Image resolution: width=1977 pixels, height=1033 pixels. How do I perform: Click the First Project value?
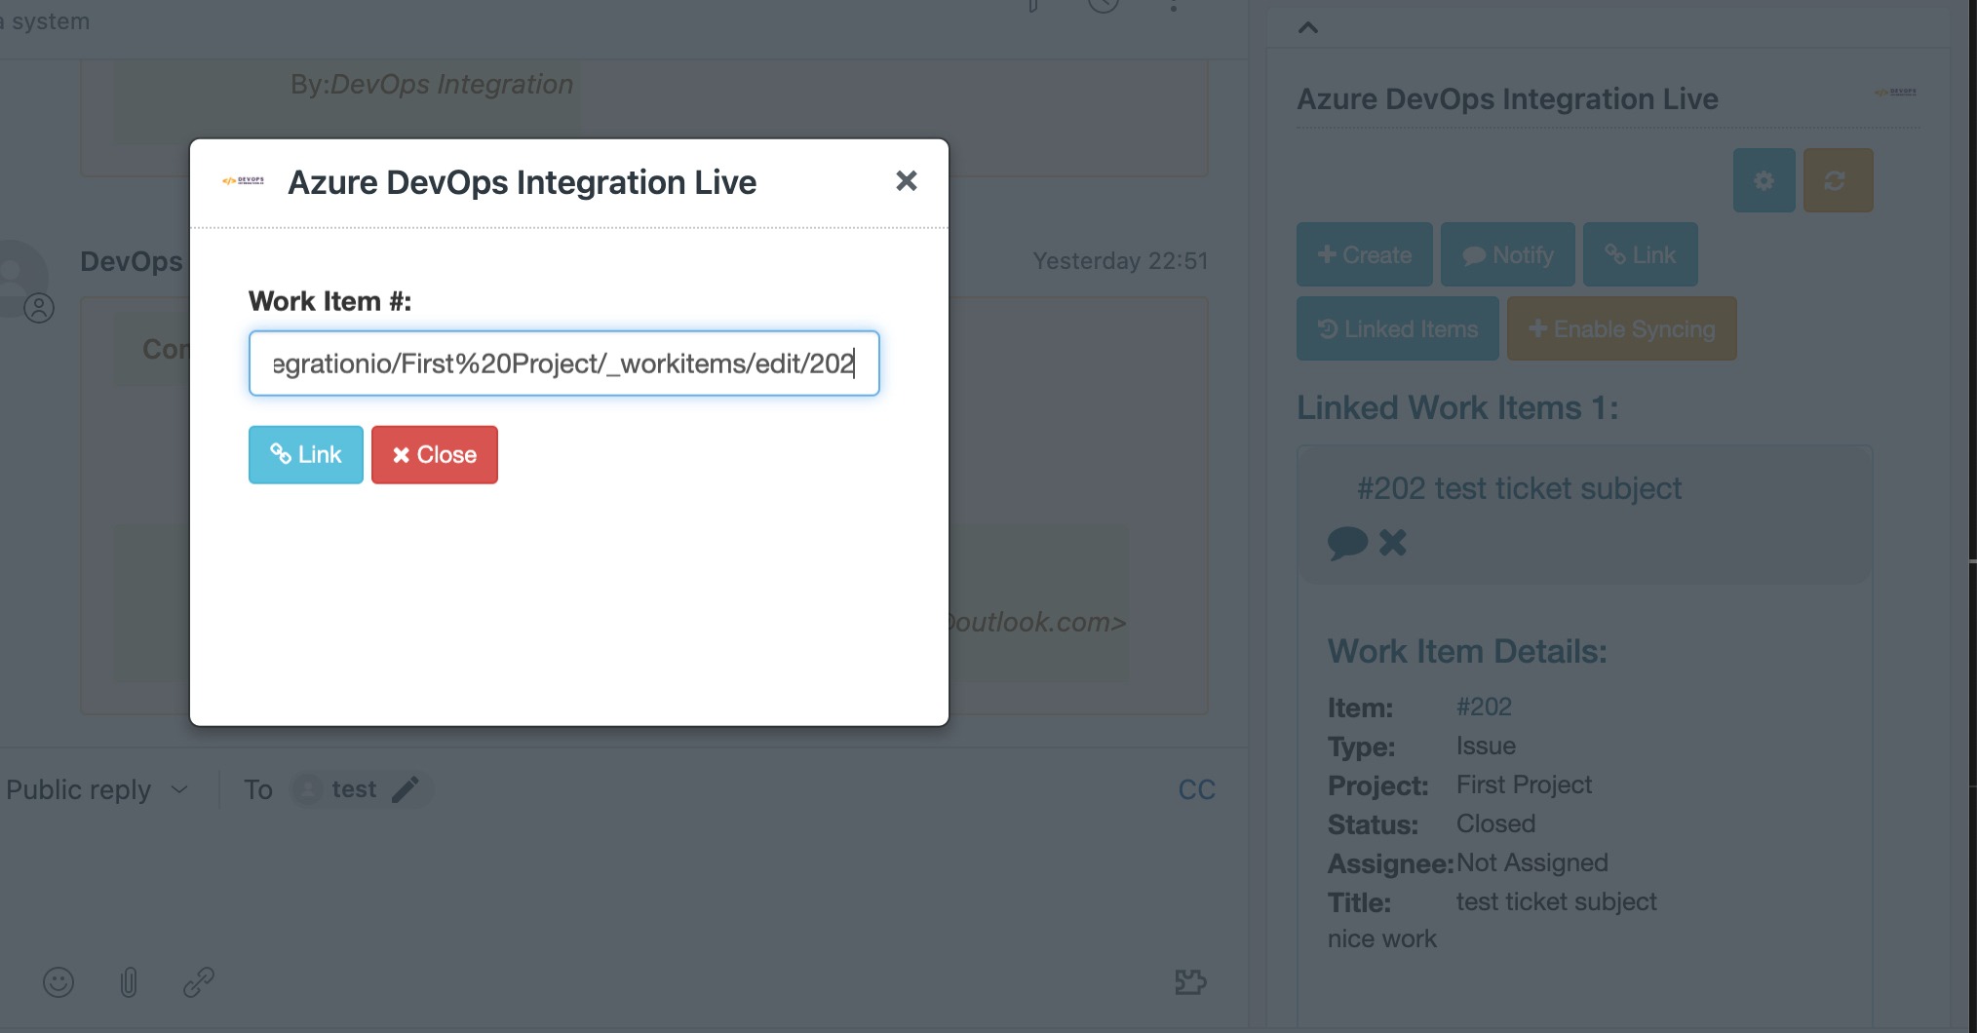pyautogui.click(x=1524, y=784)
